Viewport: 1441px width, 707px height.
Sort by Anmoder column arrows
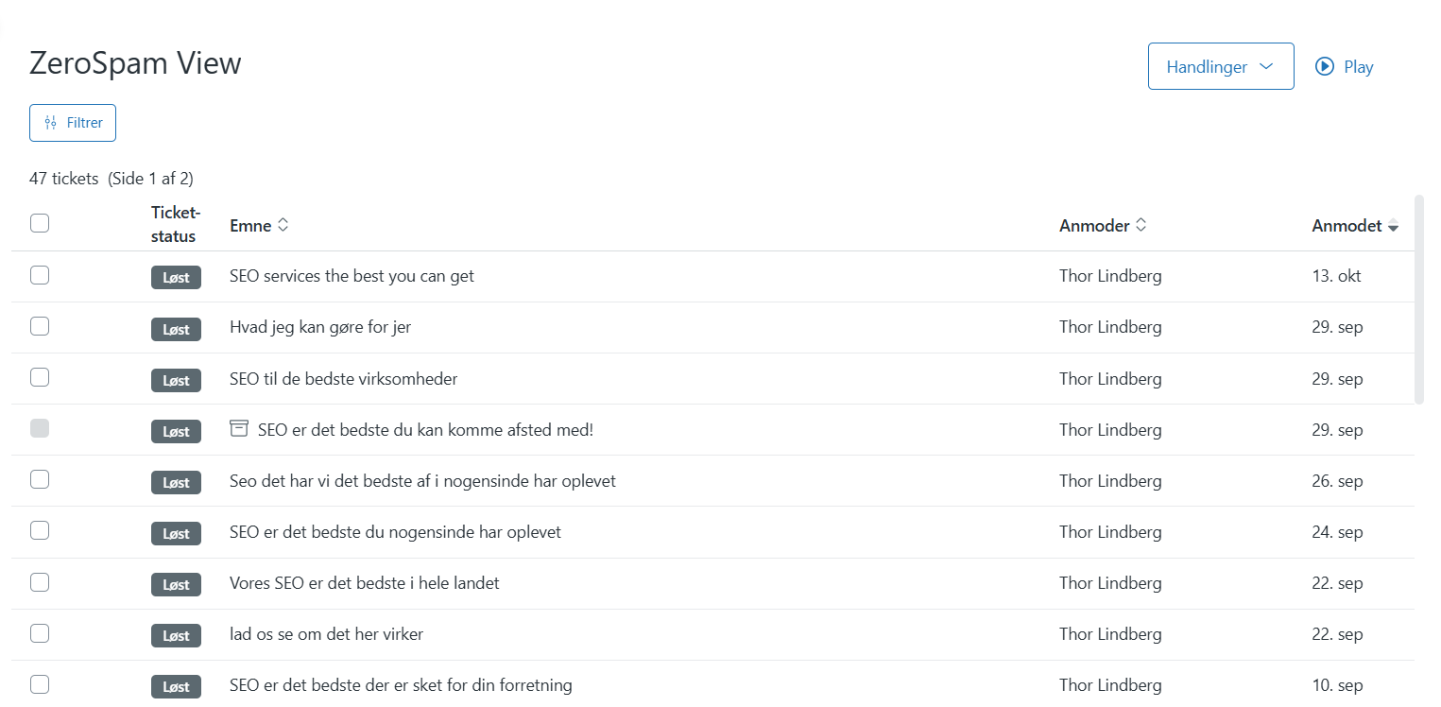pyautogui.click(x=1141, y=226)
